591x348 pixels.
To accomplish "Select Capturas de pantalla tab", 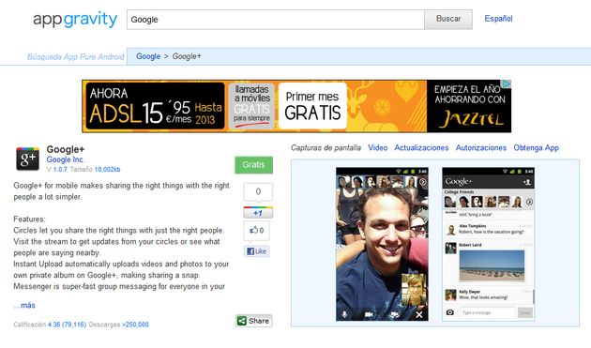I will pos(326,148).
